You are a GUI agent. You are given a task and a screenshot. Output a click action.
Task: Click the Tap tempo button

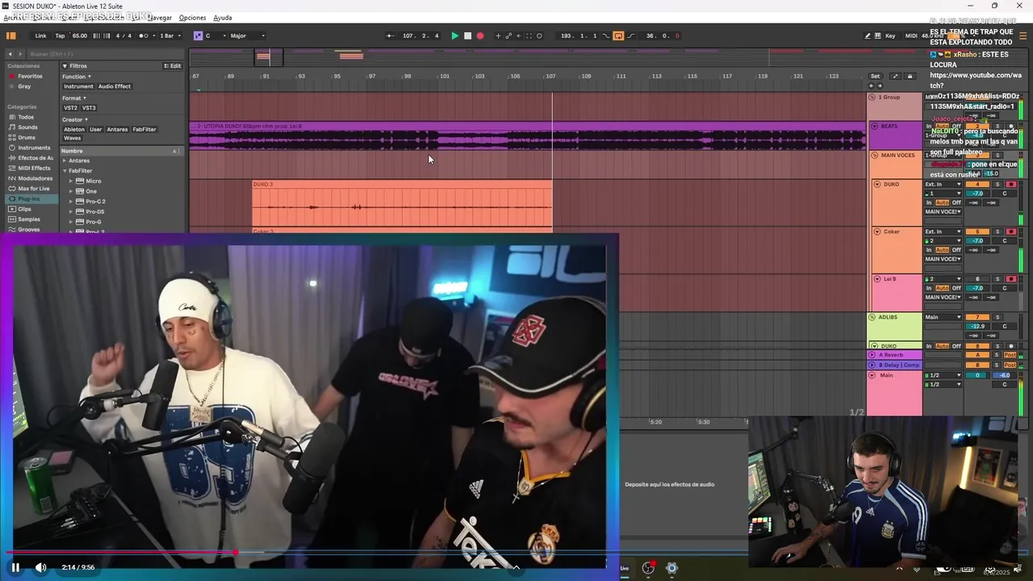coord(60,36)
